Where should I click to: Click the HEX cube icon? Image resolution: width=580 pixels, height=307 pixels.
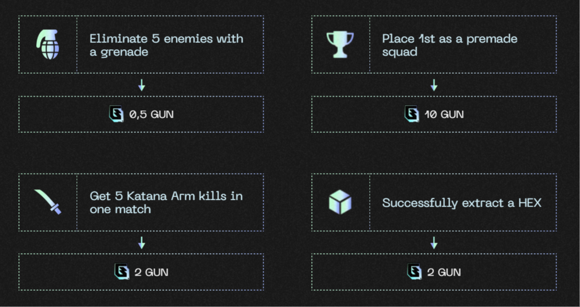pos(340,202)
